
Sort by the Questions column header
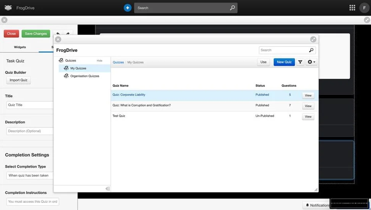[x=289, y=86]
